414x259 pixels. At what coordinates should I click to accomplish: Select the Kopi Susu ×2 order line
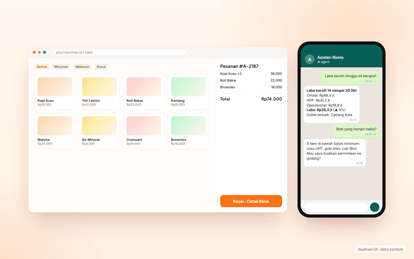251,74
